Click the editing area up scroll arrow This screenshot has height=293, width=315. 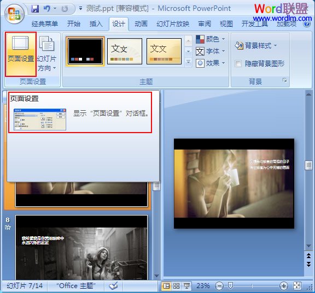tap(308, 94)
